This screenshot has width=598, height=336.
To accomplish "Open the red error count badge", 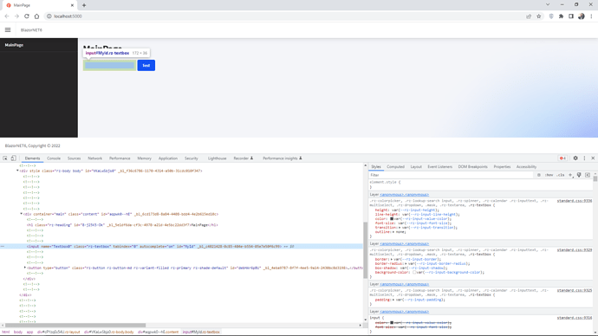I will (562, 158).
